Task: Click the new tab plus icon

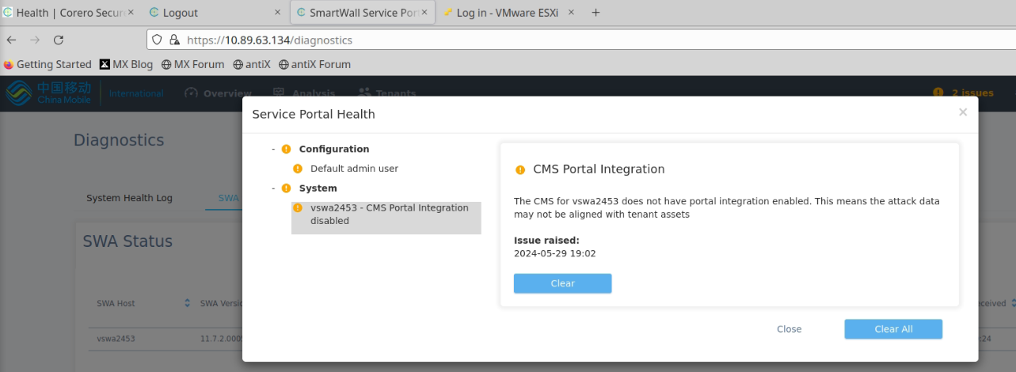Action: pyautogui.click(x=596, y=13)
